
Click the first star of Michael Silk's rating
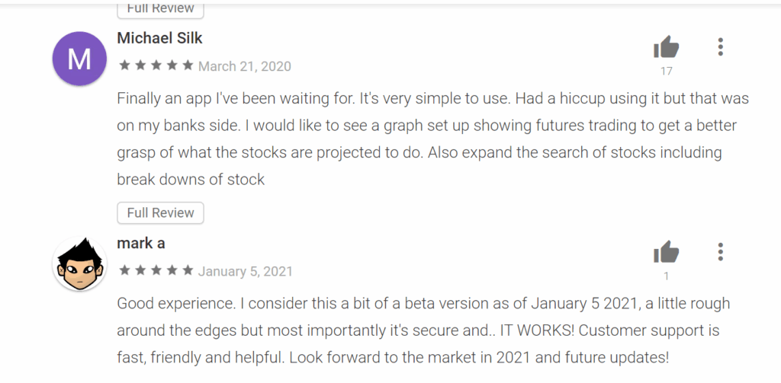124,66
